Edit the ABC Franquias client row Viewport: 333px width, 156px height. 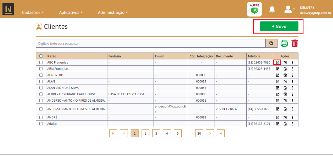[x=277, y=63]
